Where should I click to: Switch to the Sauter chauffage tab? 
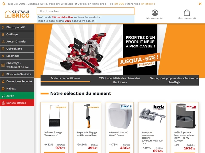(174, 80)
